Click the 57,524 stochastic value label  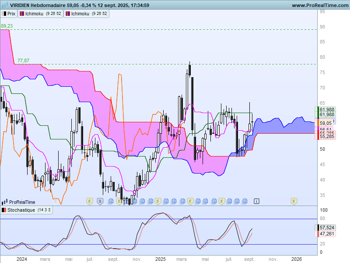[x=326, y=227]
